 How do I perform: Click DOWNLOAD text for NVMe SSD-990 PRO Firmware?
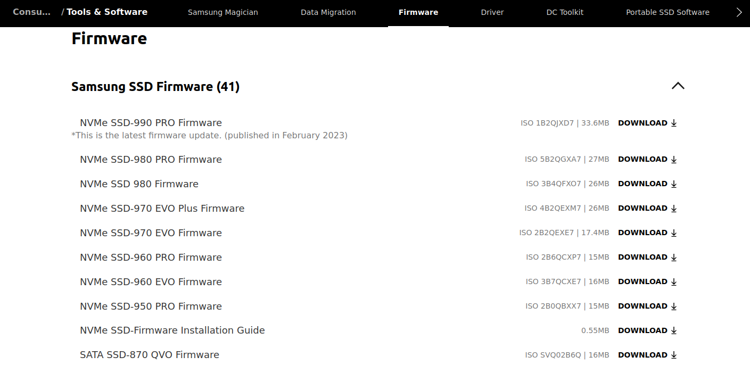[642, 123]
